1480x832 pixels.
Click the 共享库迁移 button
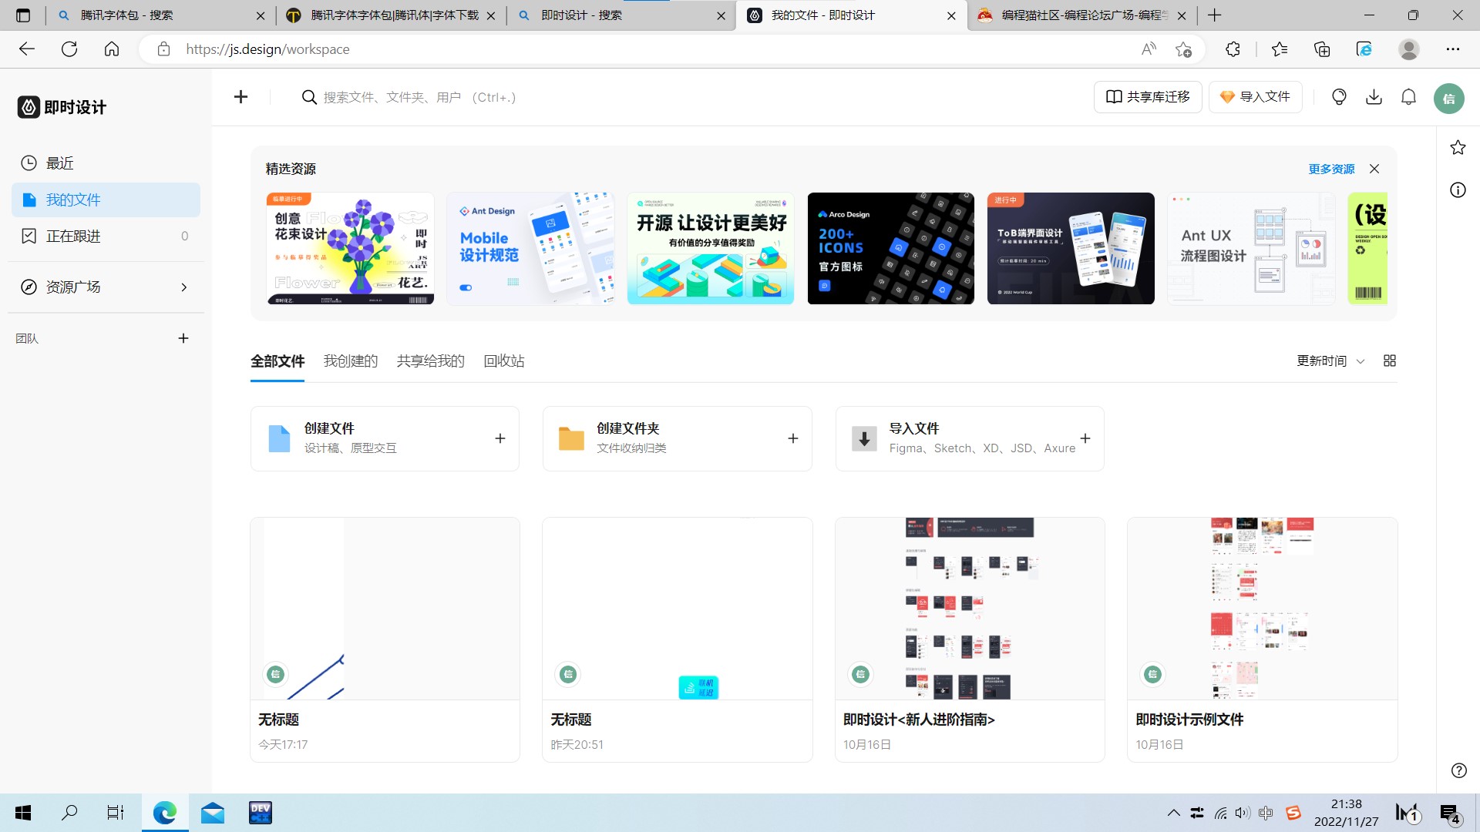pyautogui.click(x=1148, y=97)
